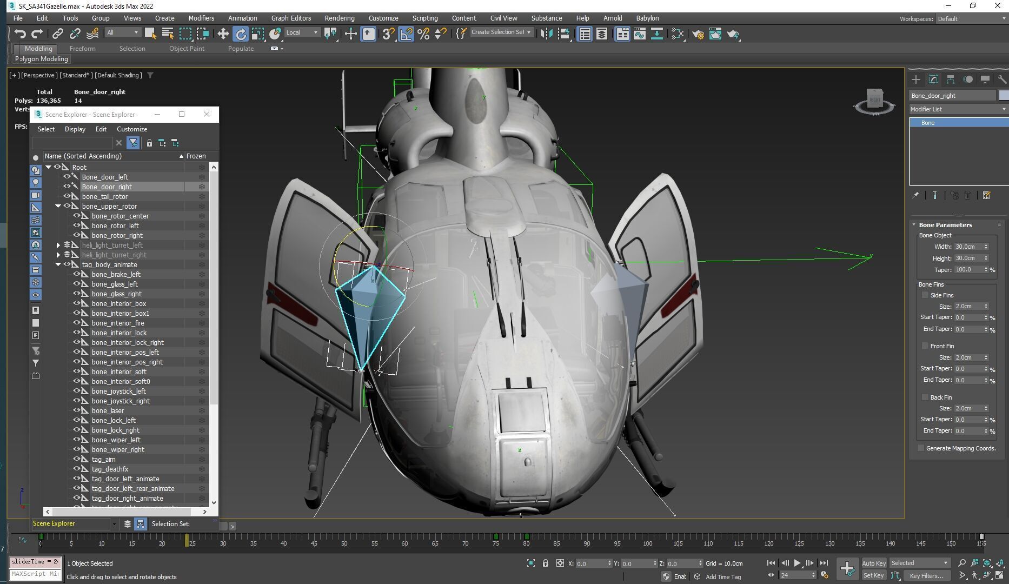The height and width of the screenshot is (584, 1009).
Task: Click the object name field Bone_door_right
Action: coord(952,95)
